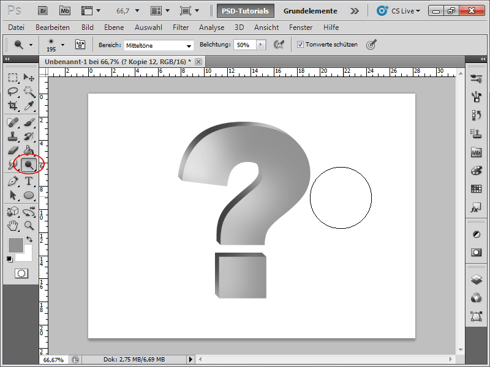The height and width of the screenshot is (367, 490).
Task: Click the Belichtung 50% input field
Action: tap(244, 45)
